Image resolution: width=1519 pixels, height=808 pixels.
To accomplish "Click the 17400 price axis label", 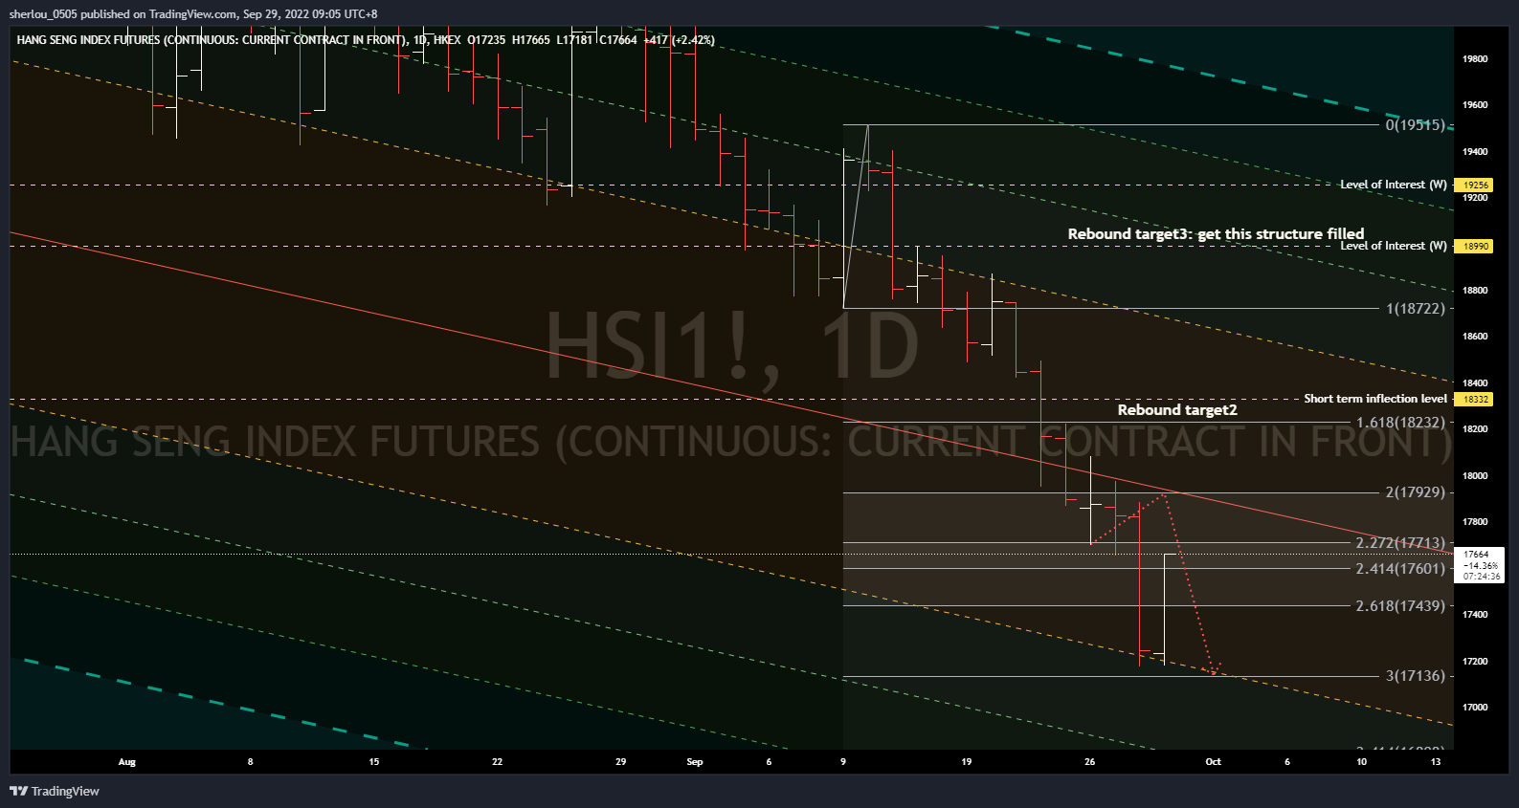I will (1475, 615).
